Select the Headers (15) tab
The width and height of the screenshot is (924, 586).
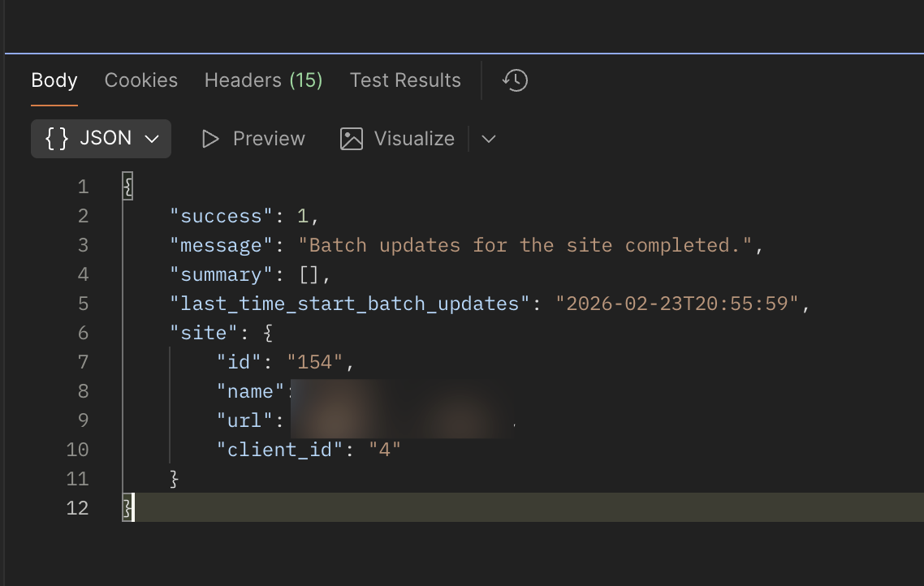(x=263, y=80)
